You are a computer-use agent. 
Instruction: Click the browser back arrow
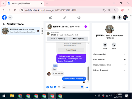[3, 10]
